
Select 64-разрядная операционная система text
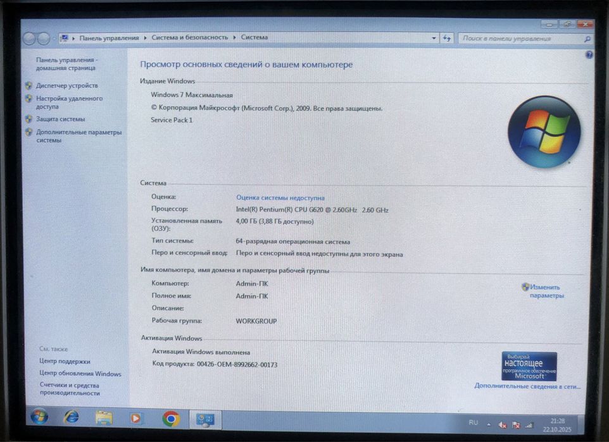click(x=292, y=242)
